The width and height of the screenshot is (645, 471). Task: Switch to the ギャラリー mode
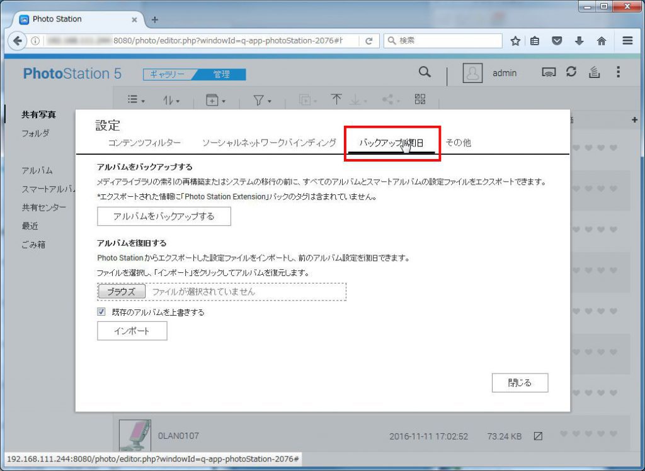pyautogui.click(x=168, y=74)
